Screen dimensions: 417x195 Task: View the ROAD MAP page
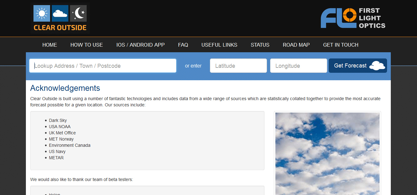[x=296, y=45]
